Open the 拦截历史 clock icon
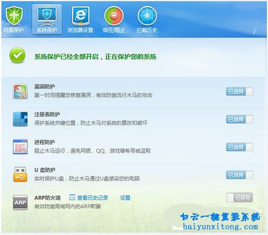 pyautogui.click(x=147, y=16)
